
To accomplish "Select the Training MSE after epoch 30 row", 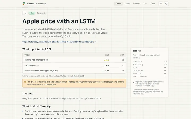I will (74, 60).
